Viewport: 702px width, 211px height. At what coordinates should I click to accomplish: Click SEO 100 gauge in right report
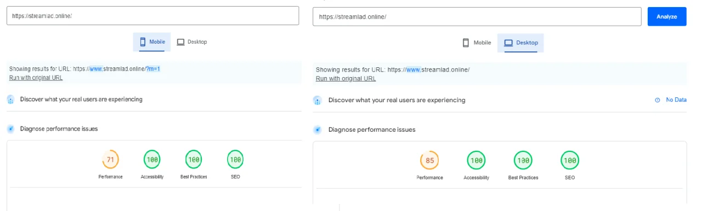[570, 161]
